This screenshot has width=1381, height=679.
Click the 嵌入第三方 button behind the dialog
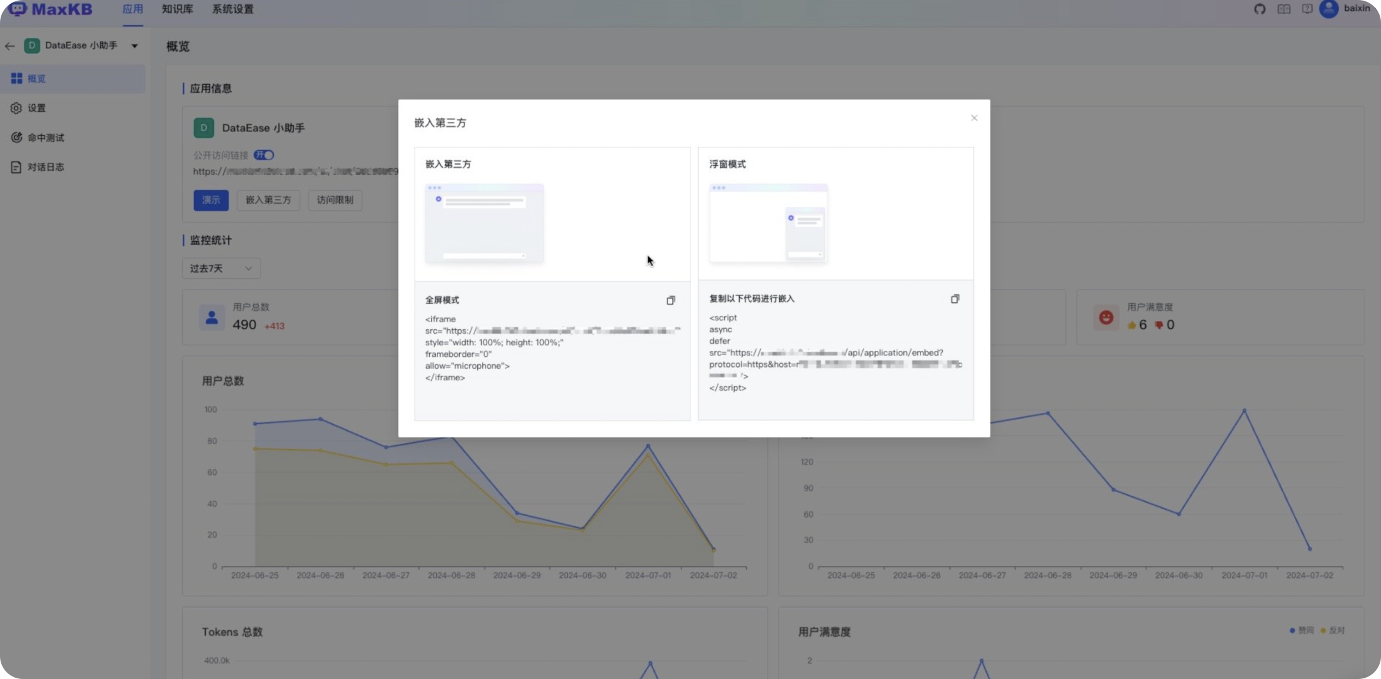(x=268, y=200)
